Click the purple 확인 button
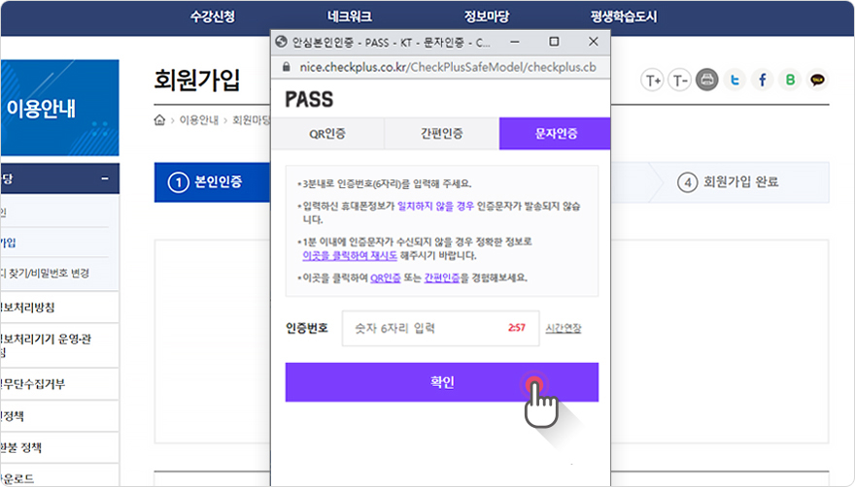 coord(442,382)
